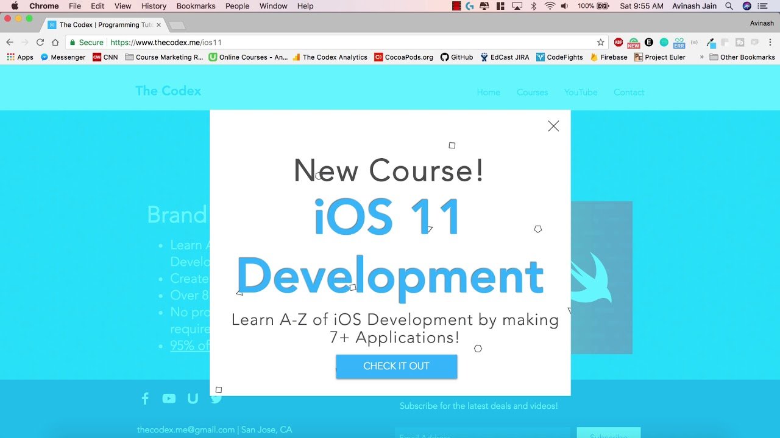
Task: Open the GitHub bookmark
Action: [456, 57]
